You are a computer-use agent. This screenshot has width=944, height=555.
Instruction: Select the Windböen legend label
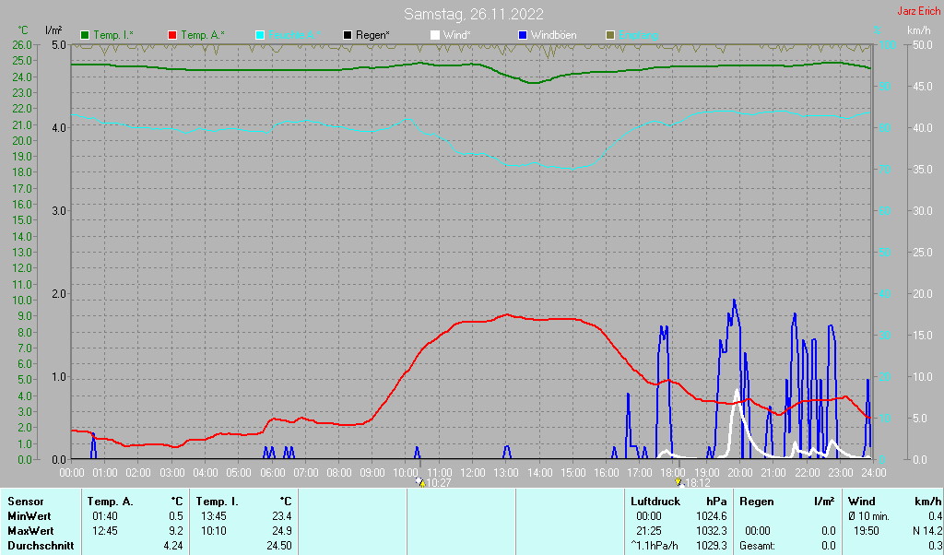(553, 35)
